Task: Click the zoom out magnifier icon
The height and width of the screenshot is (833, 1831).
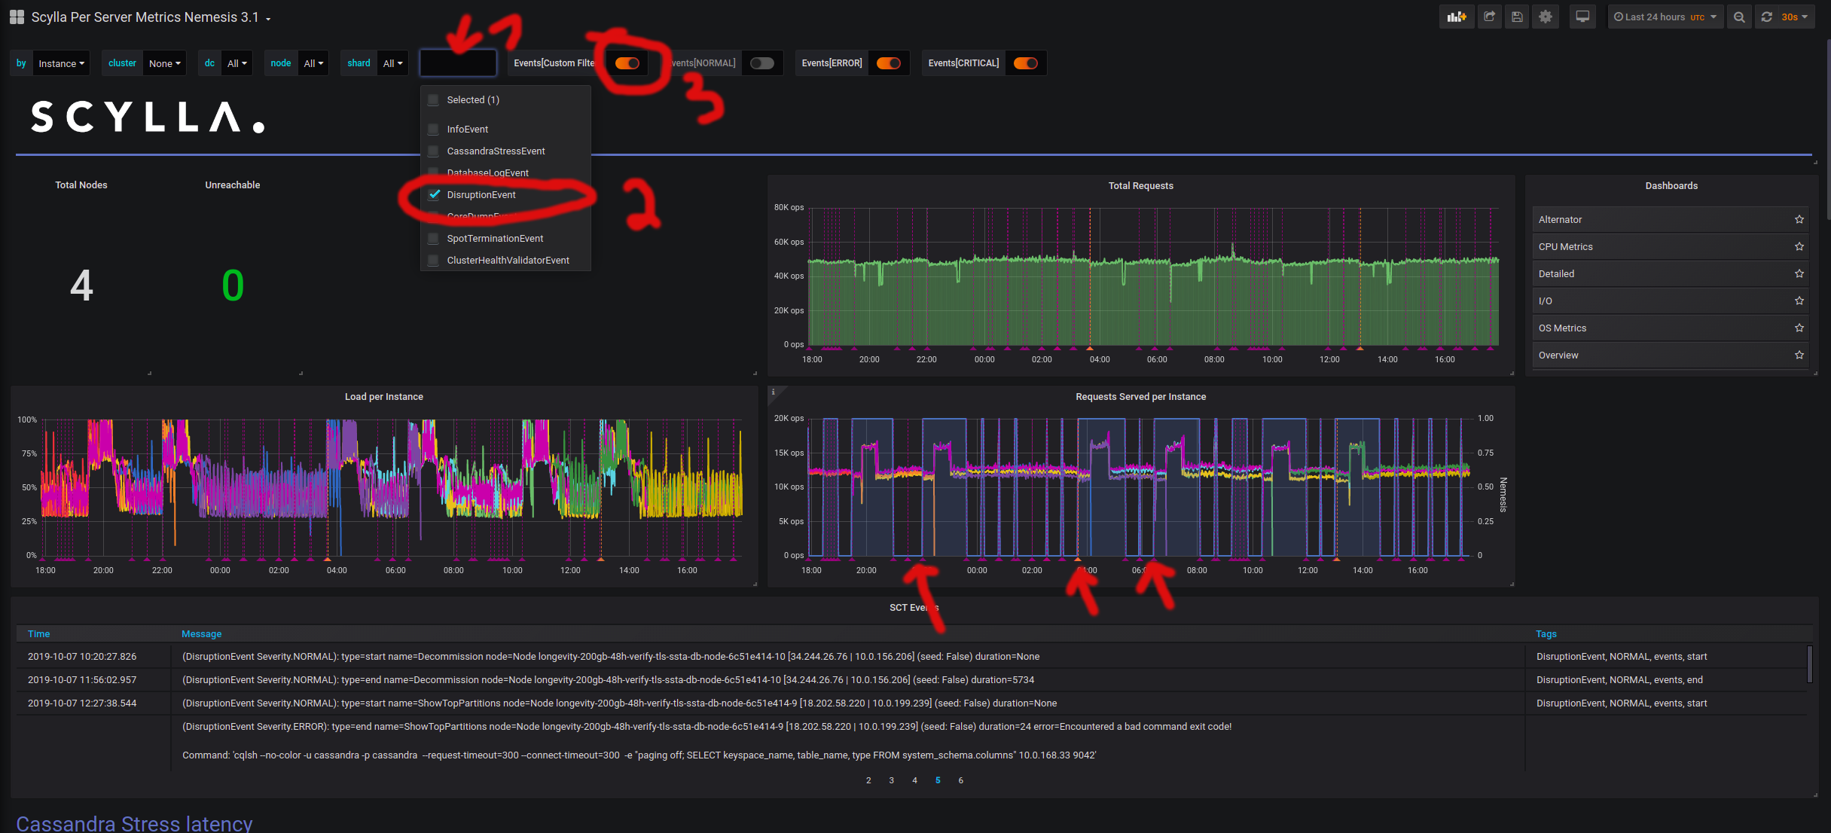Action: click(x=1738, y=16)
